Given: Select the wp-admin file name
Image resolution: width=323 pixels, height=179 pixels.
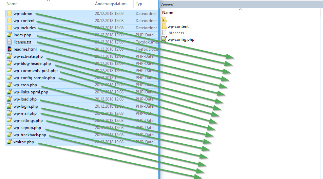Looking at the screenshot, I should click(x=23, y=14).
